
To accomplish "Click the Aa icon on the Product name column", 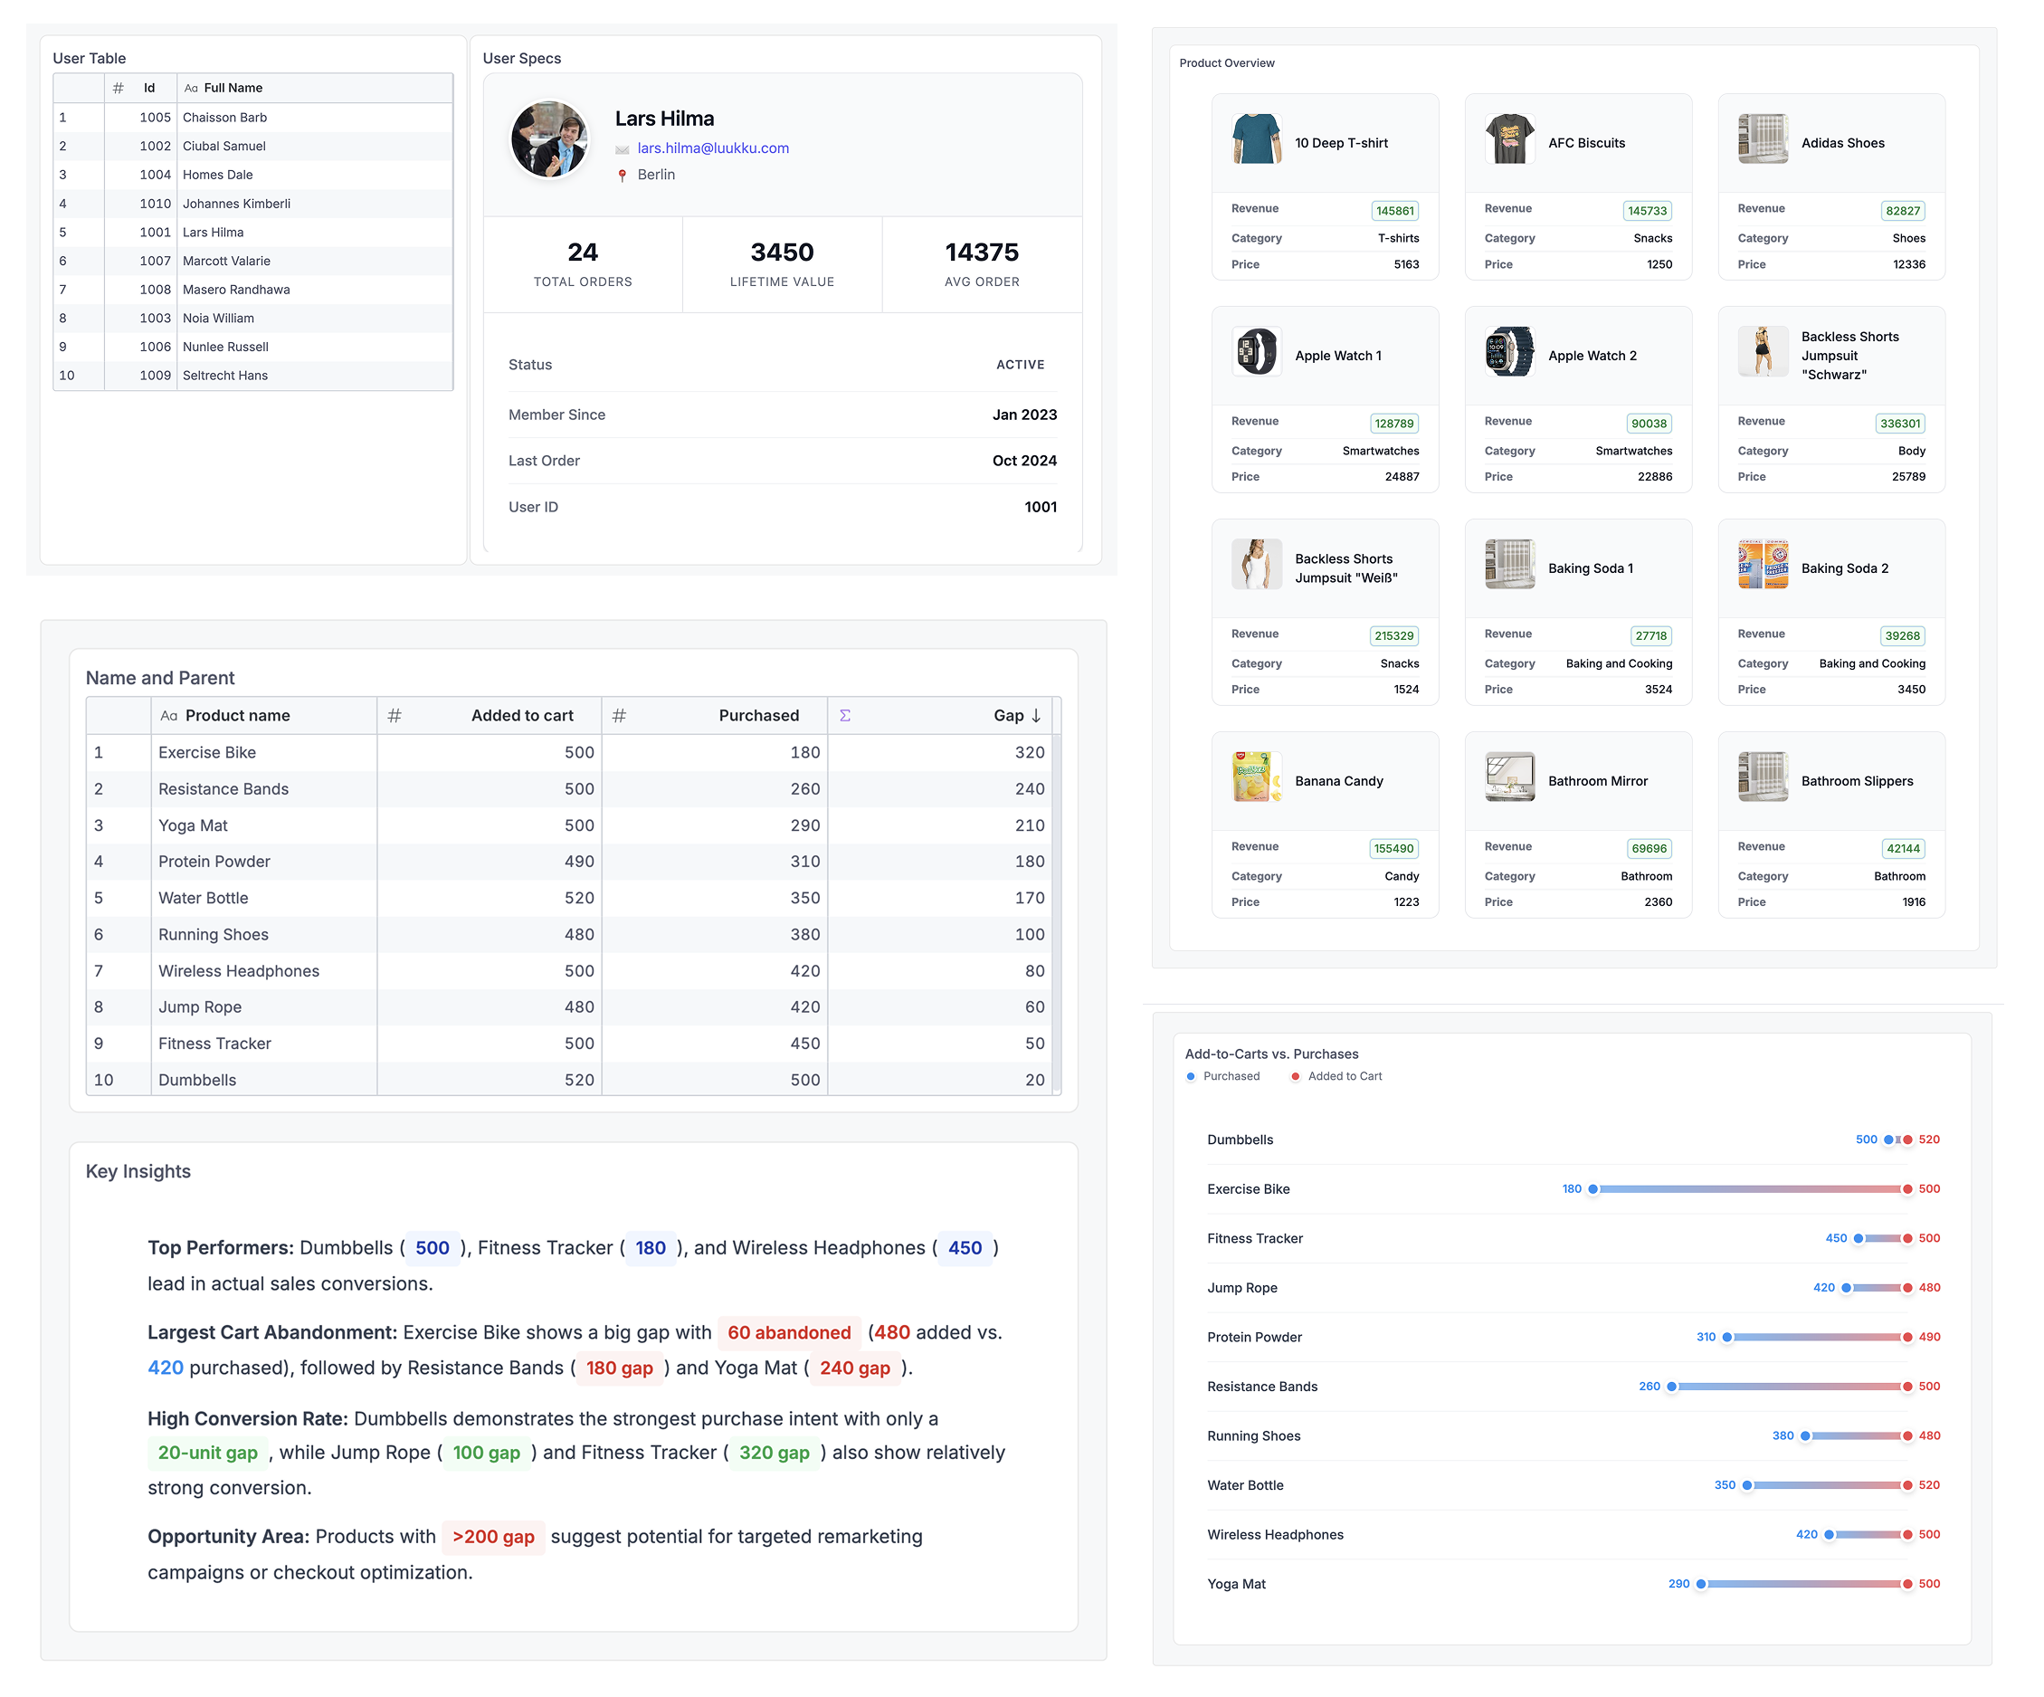I will (167, 715).
